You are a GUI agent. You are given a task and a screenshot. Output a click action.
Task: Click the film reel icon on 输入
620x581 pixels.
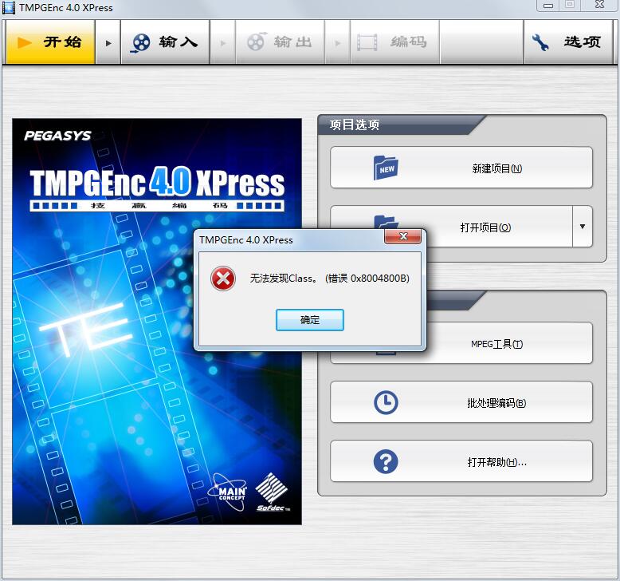coord(141,42)
